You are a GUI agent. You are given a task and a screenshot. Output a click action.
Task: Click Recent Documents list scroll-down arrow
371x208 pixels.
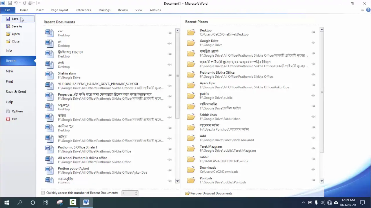pyautogui.click(x=177, y=181)
